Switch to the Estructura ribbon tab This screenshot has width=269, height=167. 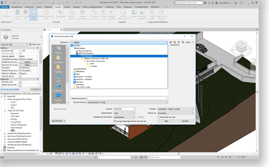point(29,7)
